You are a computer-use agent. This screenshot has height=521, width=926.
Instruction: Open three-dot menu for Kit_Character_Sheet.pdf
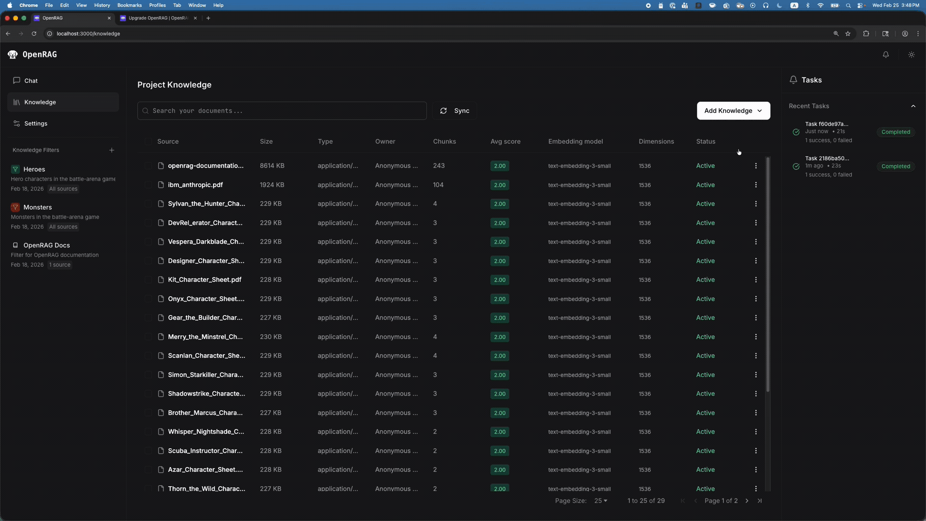[755, 280]
